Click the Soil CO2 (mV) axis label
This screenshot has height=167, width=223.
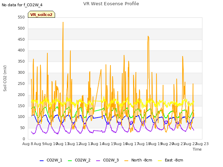[x=5, y=78]
